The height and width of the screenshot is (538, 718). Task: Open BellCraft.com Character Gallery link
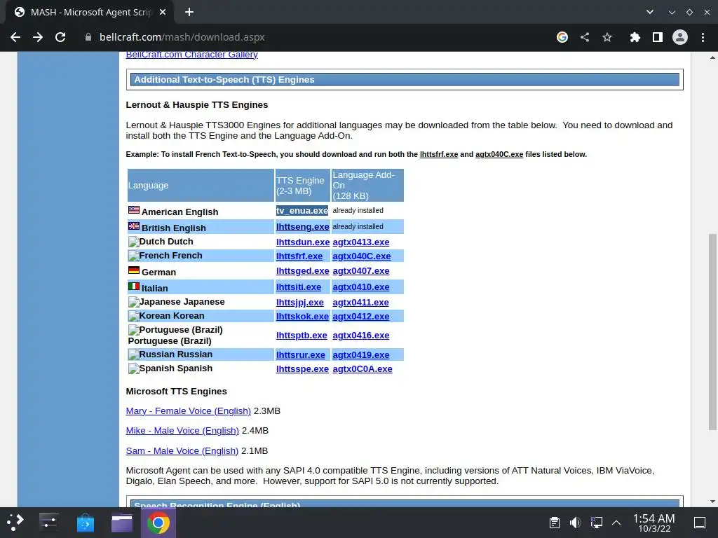pos(192,55)
